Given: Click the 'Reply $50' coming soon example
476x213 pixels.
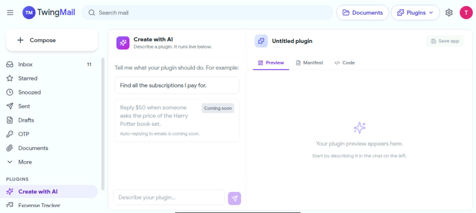Looking at the screenshot, I should tap(177, 120).
